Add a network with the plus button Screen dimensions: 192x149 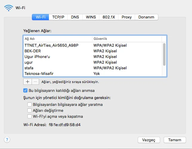pos(27,81)
